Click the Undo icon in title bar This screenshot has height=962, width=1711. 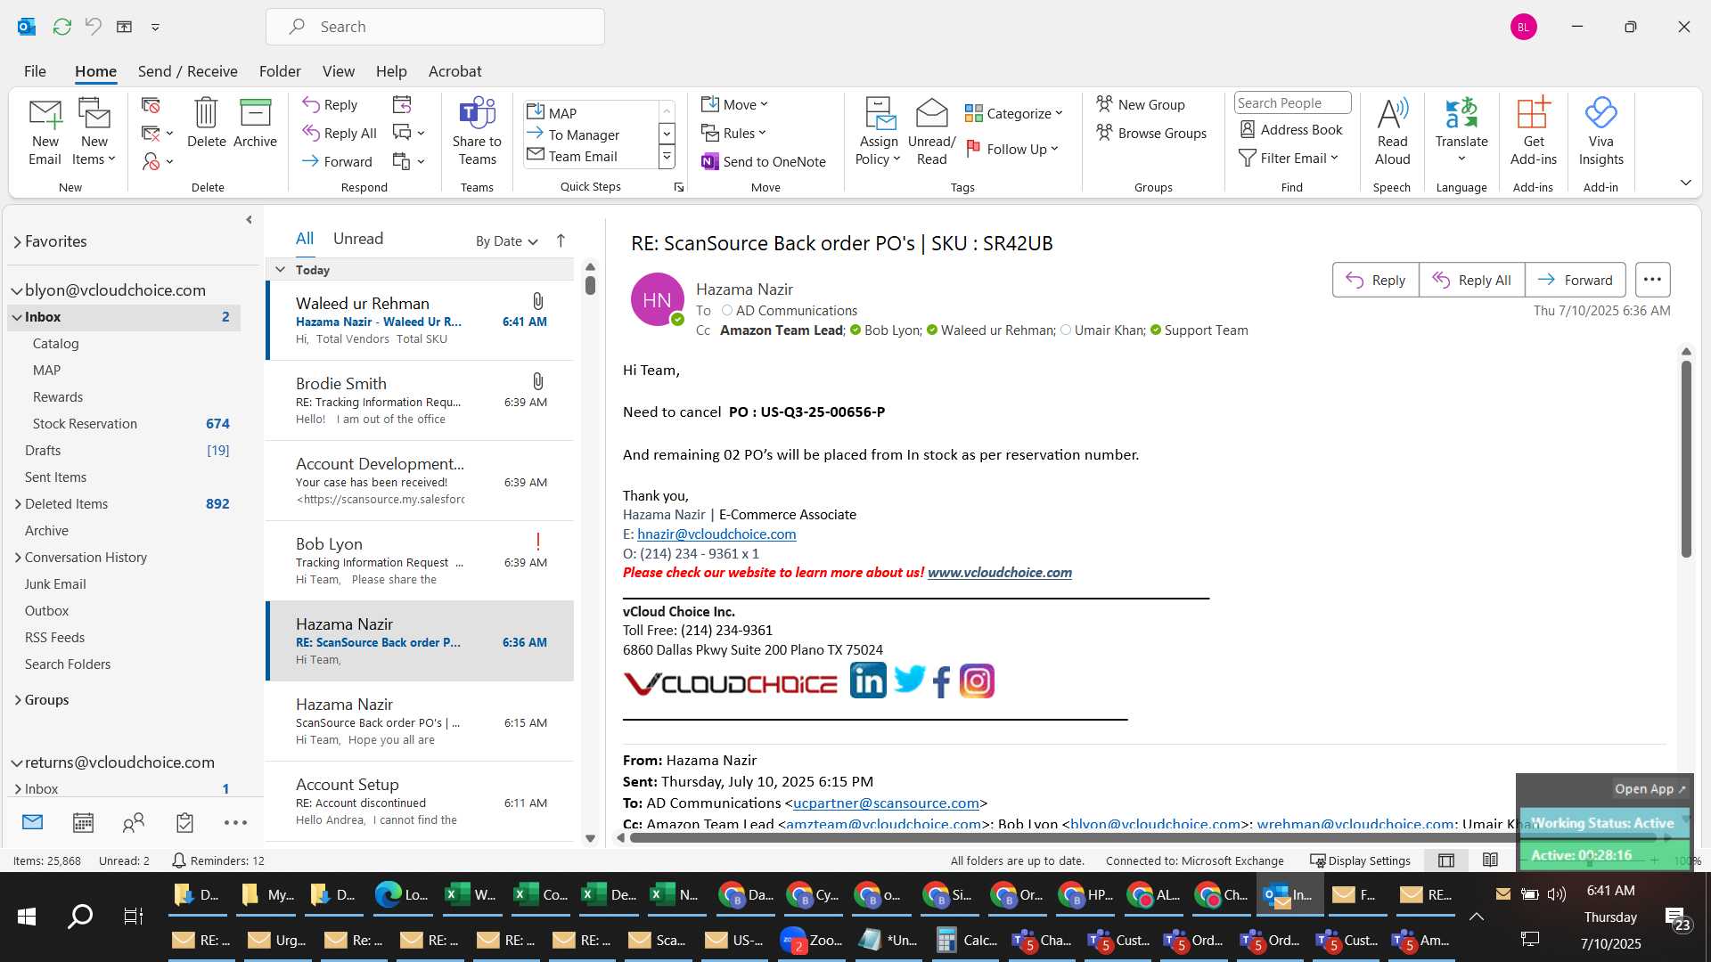[x=93, y=27]
